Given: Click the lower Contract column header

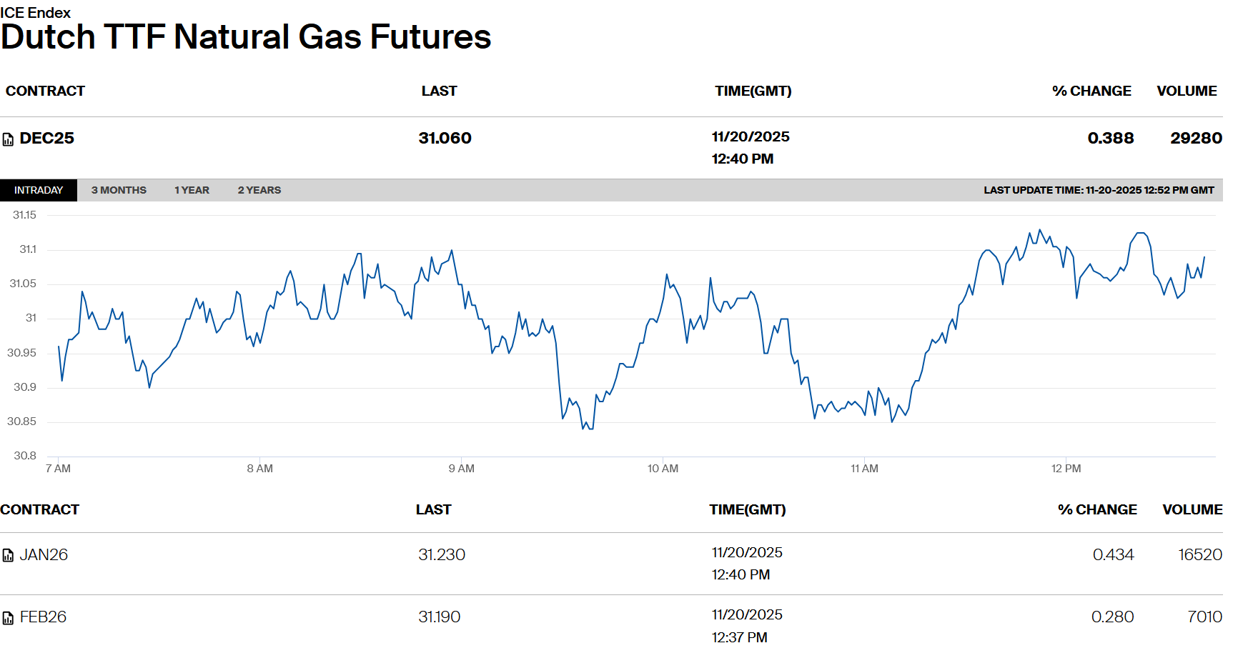Looking at the screenshot, I should point(40,510).
